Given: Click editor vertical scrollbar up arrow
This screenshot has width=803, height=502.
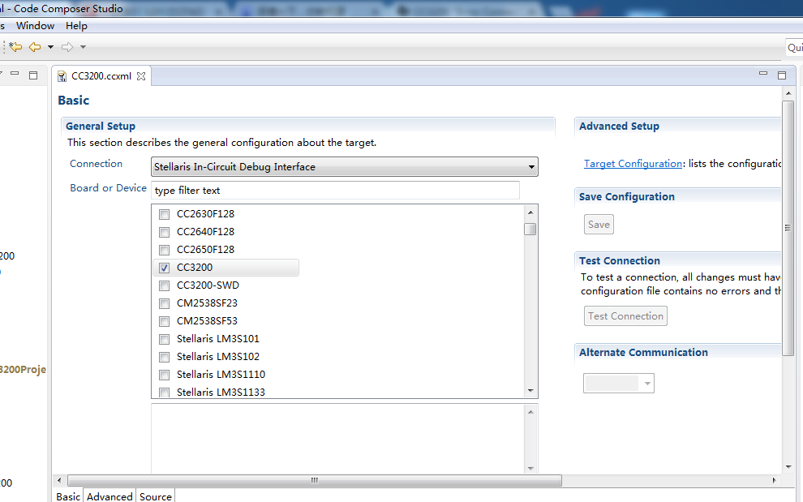Looking at the screenshot, I should click(x=788, y=93).
